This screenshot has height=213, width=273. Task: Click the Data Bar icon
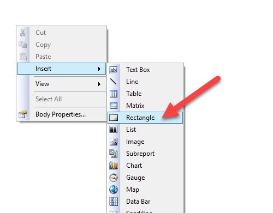(x=114, y=202)
